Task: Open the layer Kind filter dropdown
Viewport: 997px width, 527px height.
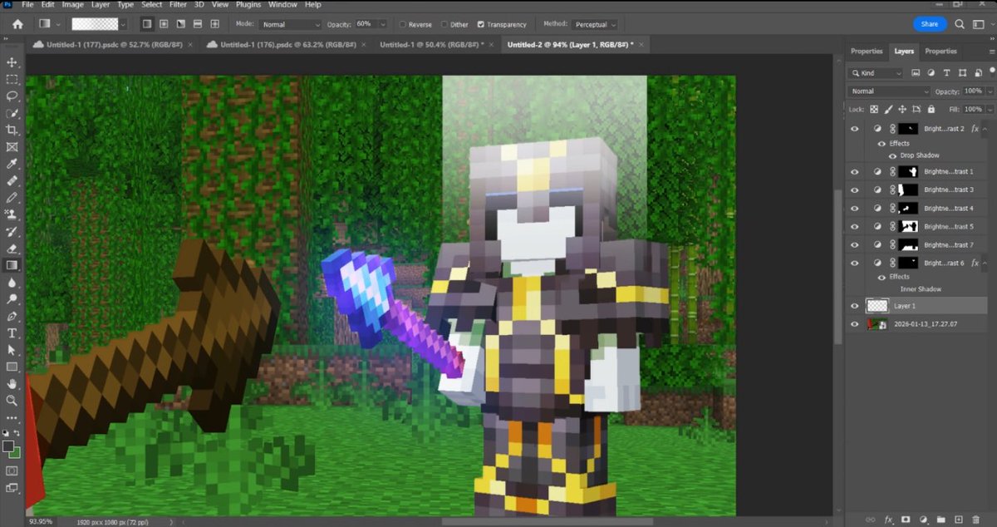Action: [x=877, y=73]
